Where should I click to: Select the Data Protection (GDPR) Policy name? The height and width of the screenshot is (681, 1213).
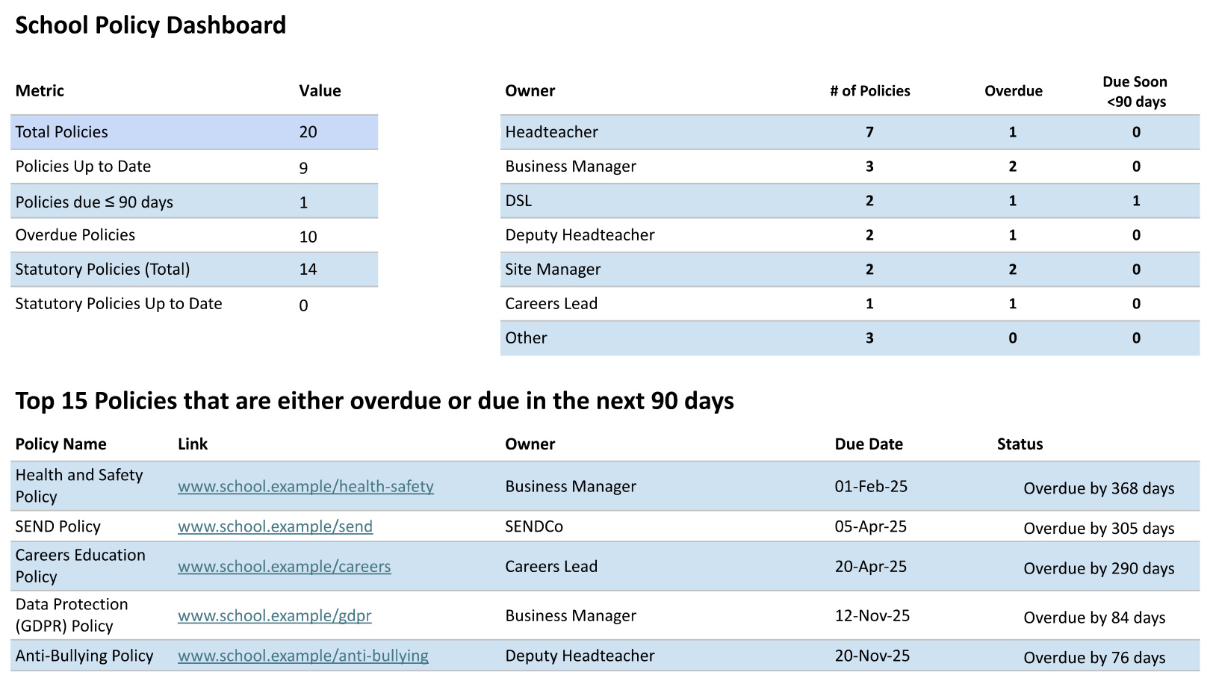(x=72, y=615)
